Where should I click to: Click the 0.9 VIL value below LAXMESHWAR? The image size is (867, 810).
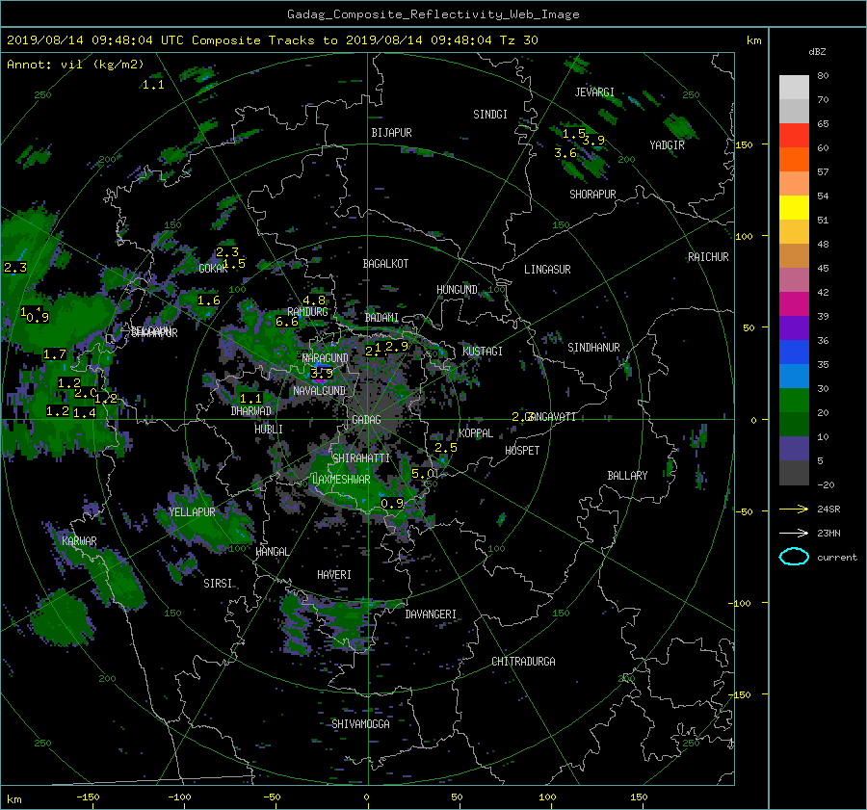click(392, 504)
